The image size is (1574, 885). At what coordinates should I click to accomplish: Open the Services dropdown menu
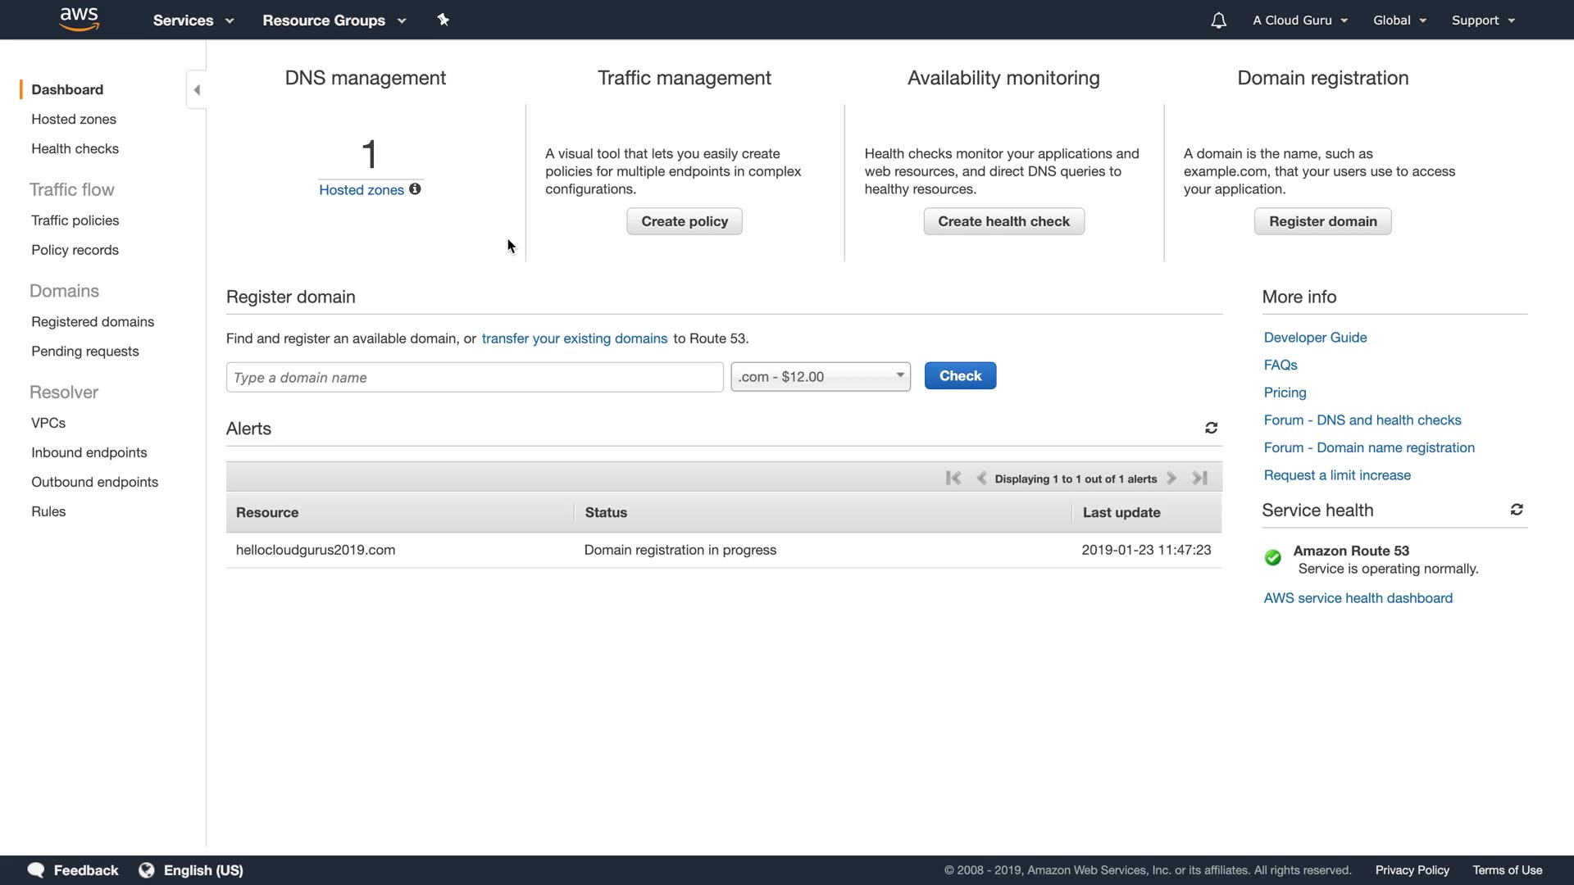pos(193,20)
